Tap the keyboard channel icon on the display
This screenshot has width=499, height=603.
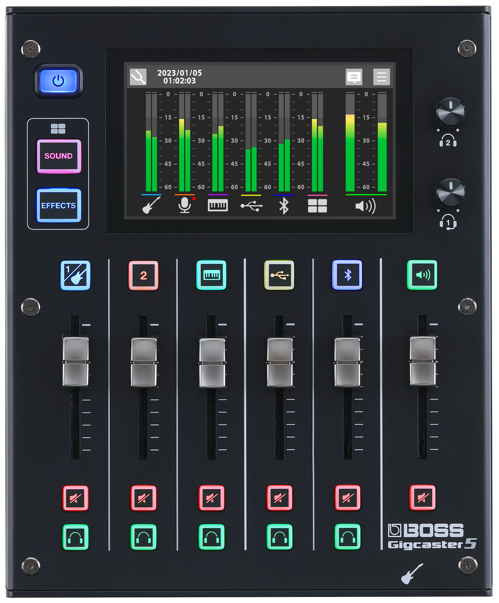[x=218, y=206]
